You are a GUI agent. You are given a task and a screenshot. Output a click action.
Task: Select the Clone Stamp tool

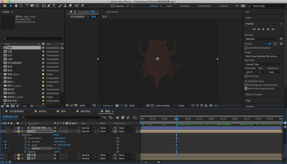pos(65,6)
